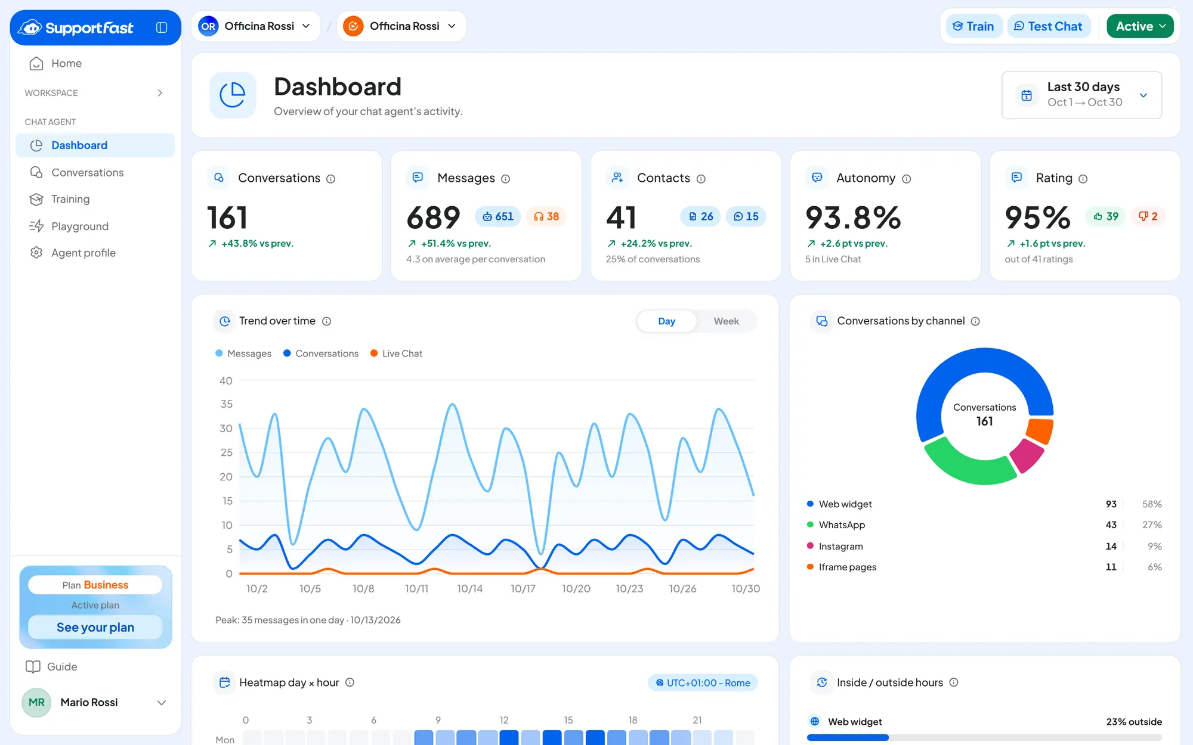Click info icon beside Heatmap day × hour
The height and width of the screenshot is (745, 1193).
[x=350, y=682]
